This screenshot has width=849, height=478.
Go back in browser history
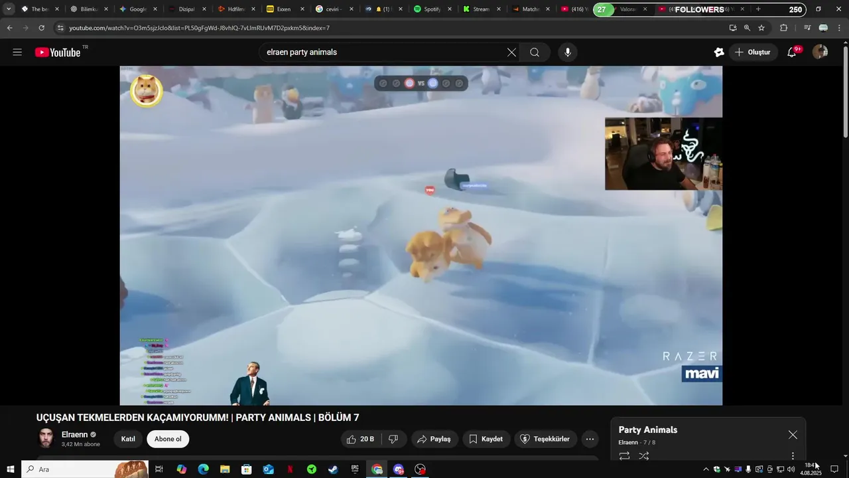9,28
